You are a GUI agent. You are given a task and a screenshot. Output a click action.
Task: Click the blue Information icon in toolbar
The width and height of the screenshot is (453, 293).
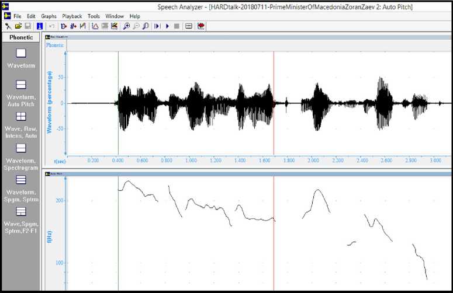(x=39, y=26)
